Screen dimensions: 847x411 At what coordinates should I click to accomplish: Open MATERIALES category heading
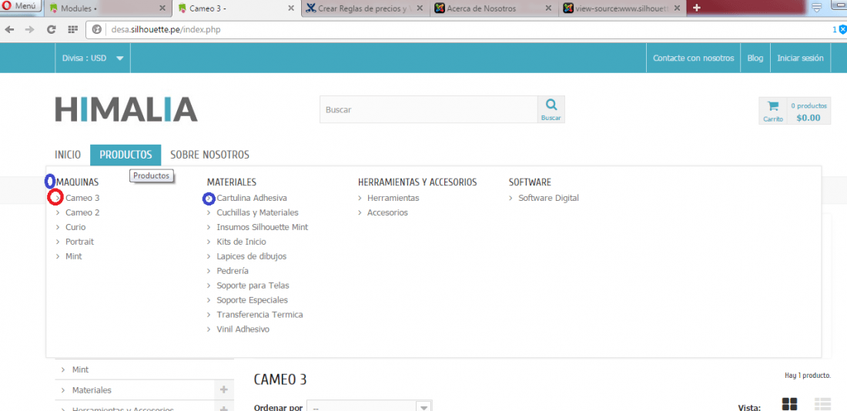(x=231, y=182)
